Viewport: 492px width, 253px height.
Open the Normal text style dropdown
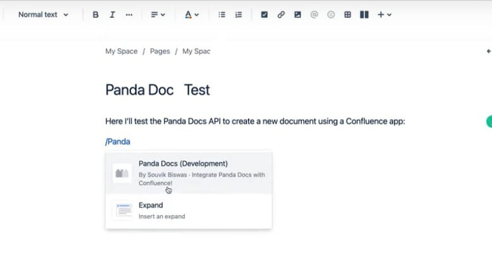pos(43,15)
